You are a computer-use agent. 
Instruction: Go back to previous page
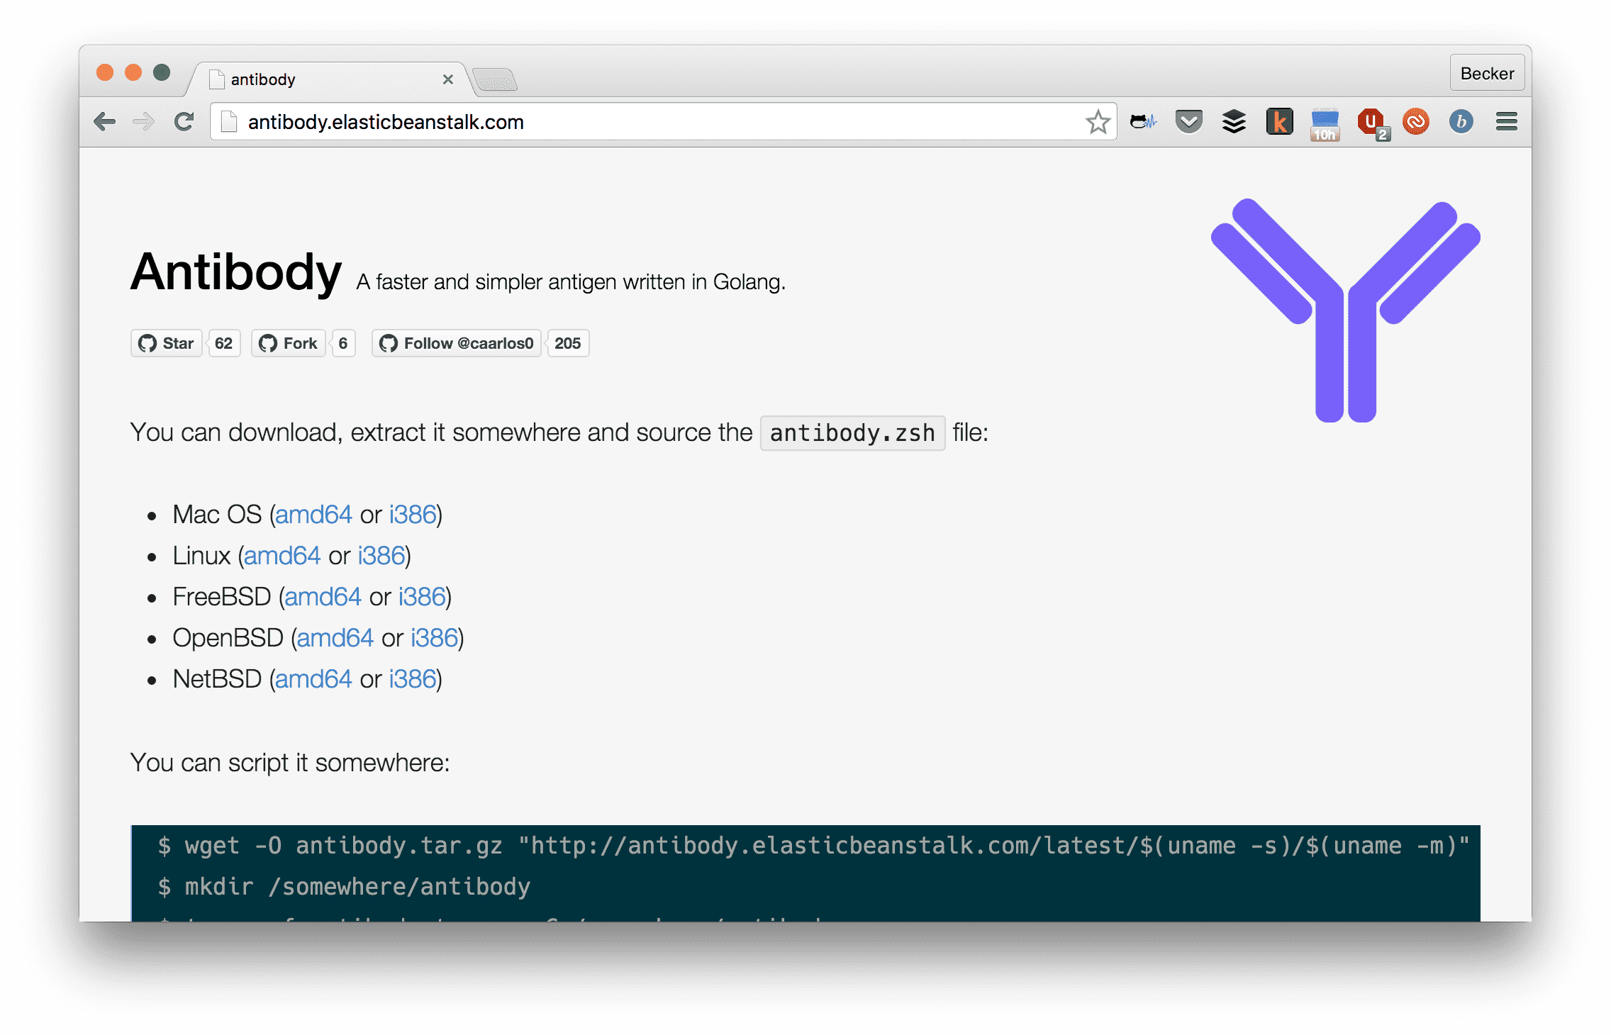[105, 122]
